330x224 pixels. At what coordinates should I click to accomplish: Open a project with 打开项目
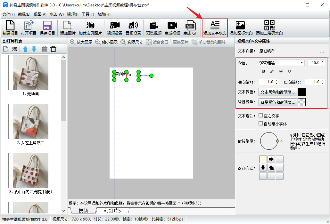pyautogui.click(x=29, y=28)
